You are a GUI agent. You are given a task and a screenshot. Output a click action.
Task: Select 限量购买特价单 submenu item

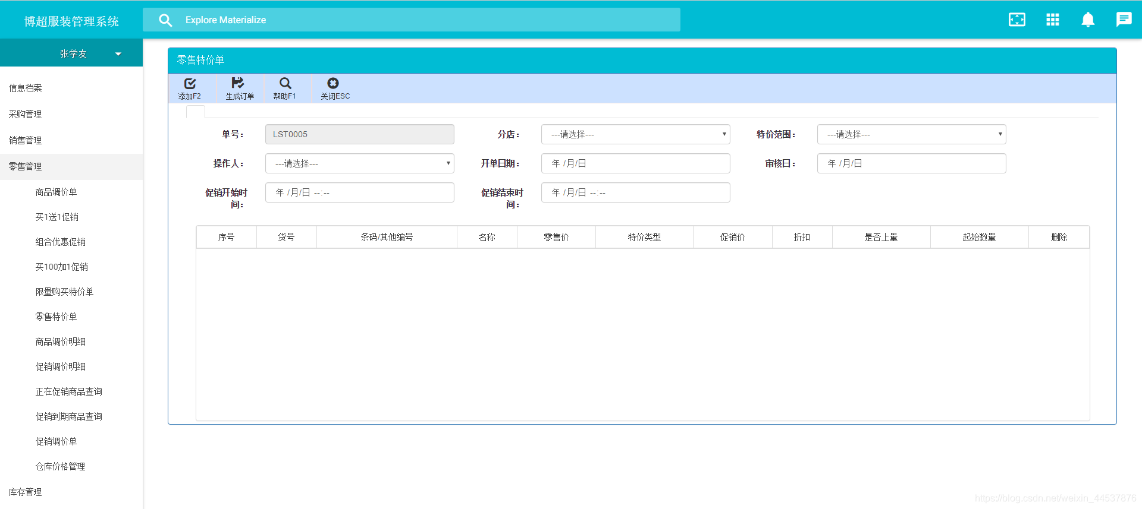click(64, 292)
